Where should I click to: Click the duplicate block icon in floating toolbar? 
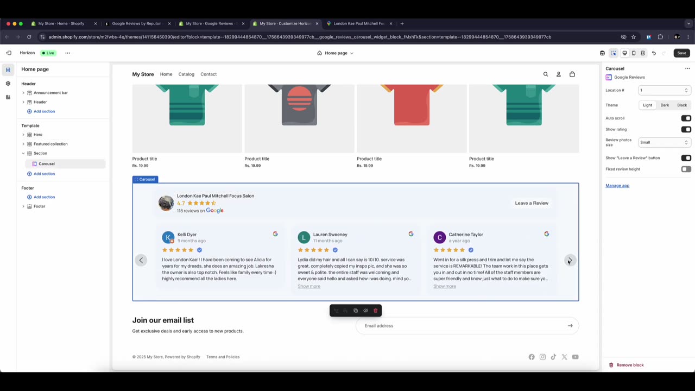pyautogui.click(x=356, y=311)
